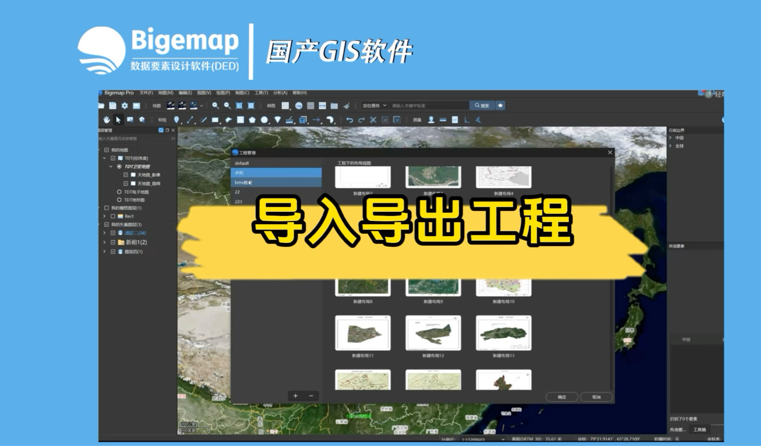Click 取消 in project manager dialog
Image resolution: width=761 pixels, height=446 pixels.
596,397
